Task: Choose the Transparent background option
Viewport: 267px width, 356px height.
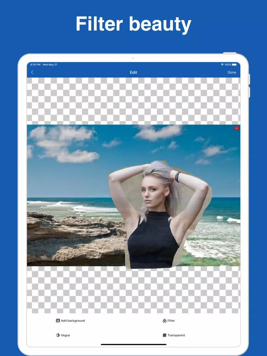Action: pyautogui.click(x=174, y=335)
